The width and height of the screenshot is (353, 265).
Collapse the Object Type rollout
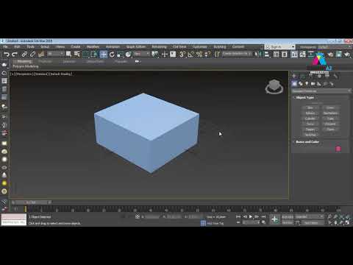click(304, 97)
